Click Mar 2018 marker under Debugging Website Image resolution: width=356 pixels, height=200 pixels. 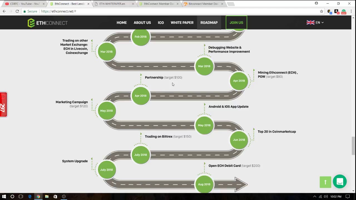tap(204, 66)
